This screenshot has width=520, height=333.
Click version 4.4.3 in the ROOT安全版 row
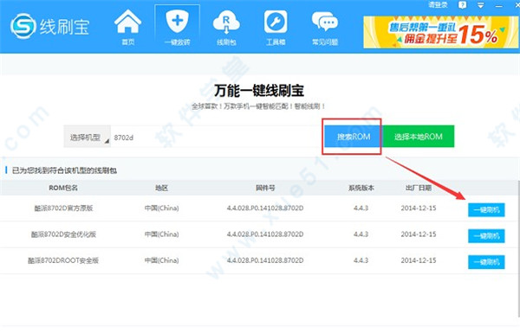[361, 260]
